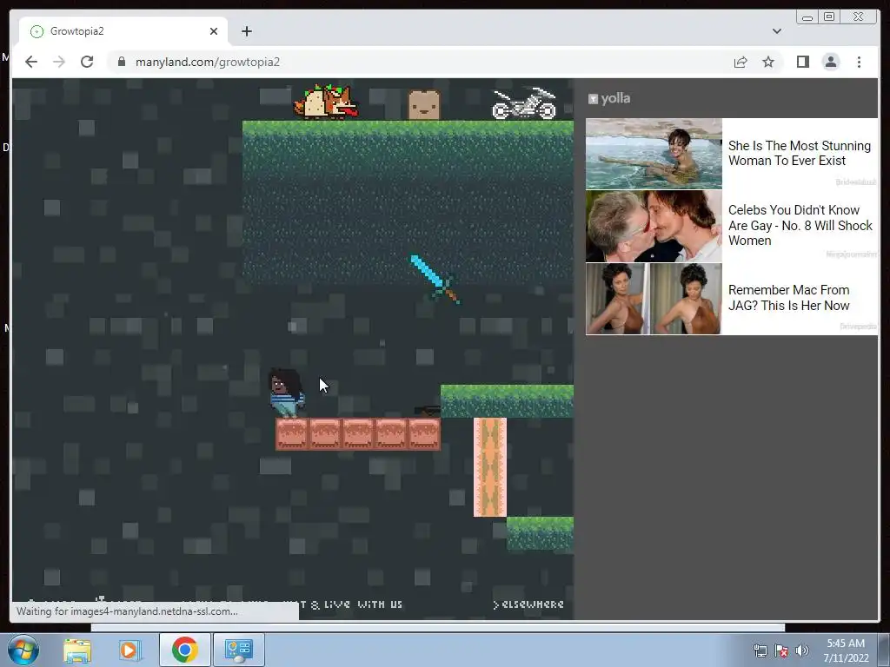The width and height of the screenshot is (890, 667).
Task: Open the Remember Mac From JAG ad headline
Action: [x=789, y=298]
